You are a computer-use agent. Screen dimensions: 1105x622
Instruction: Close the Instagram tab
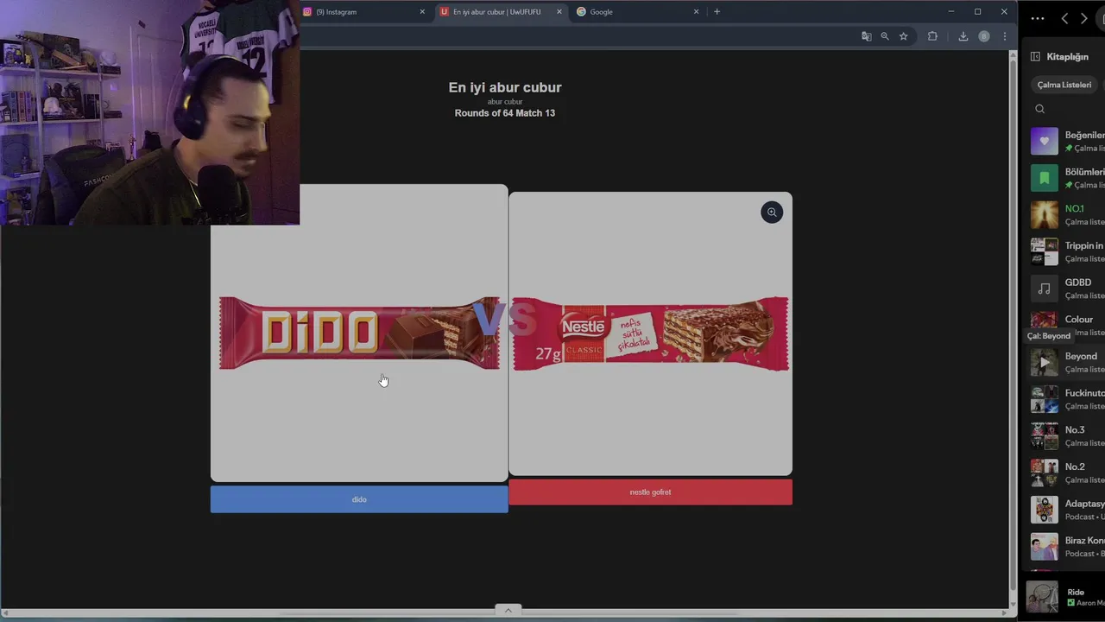[x=422, y=12]
